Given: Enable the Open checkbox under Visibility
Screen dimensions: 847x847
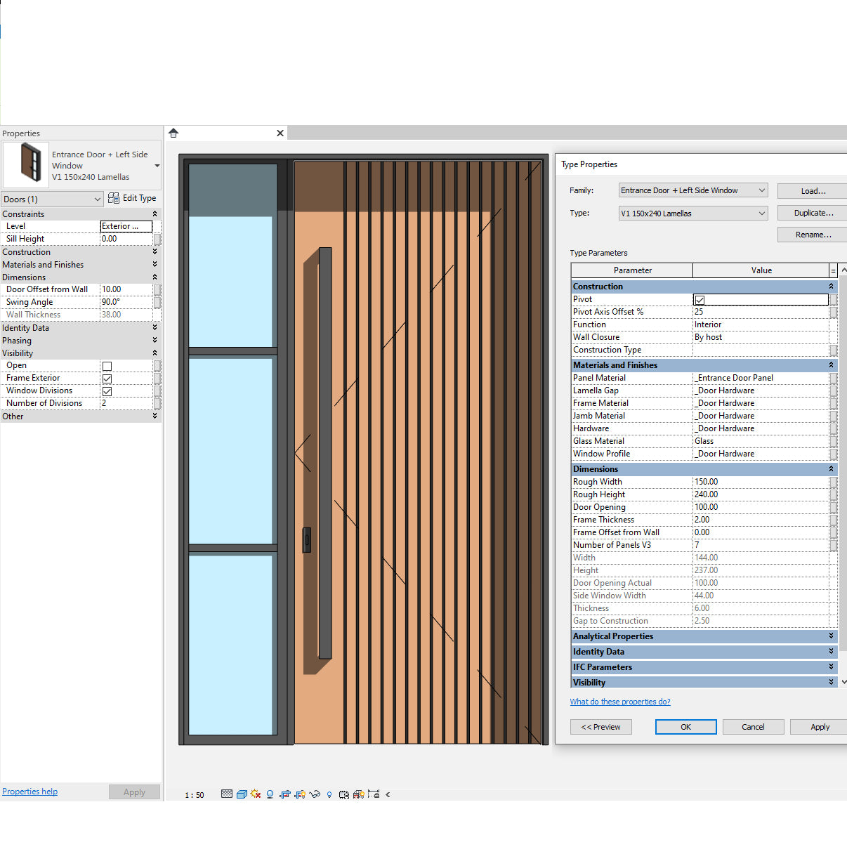Looking at the screenshot, I should click(x=107, y=365).
